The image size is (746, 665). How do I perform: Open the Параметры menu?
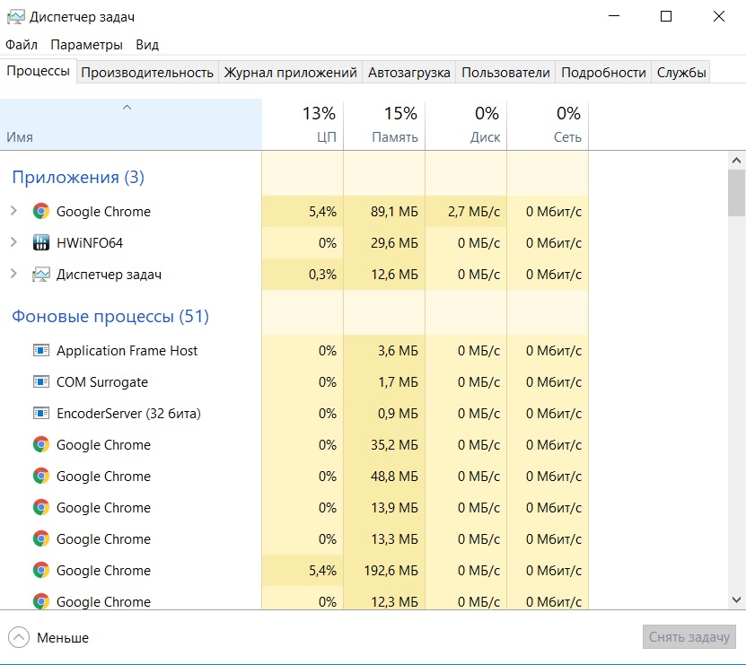pos(86,45)
